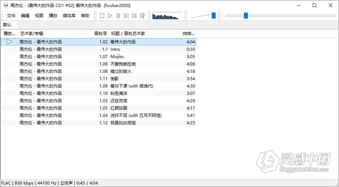Click the seek bar track past the handle
Viewport: 339px width, 187px height.
(x=291, y=16)
